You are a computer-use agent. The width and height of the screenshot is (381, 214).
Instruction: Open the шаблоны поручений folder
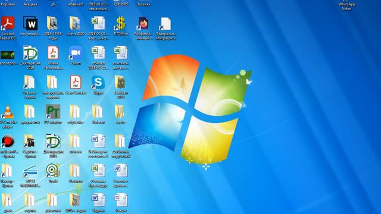point(120,141)
